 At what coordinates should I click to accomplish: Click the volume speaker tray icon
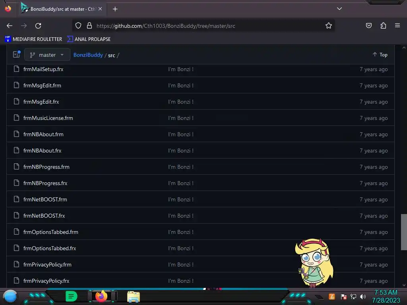(363, 297)
